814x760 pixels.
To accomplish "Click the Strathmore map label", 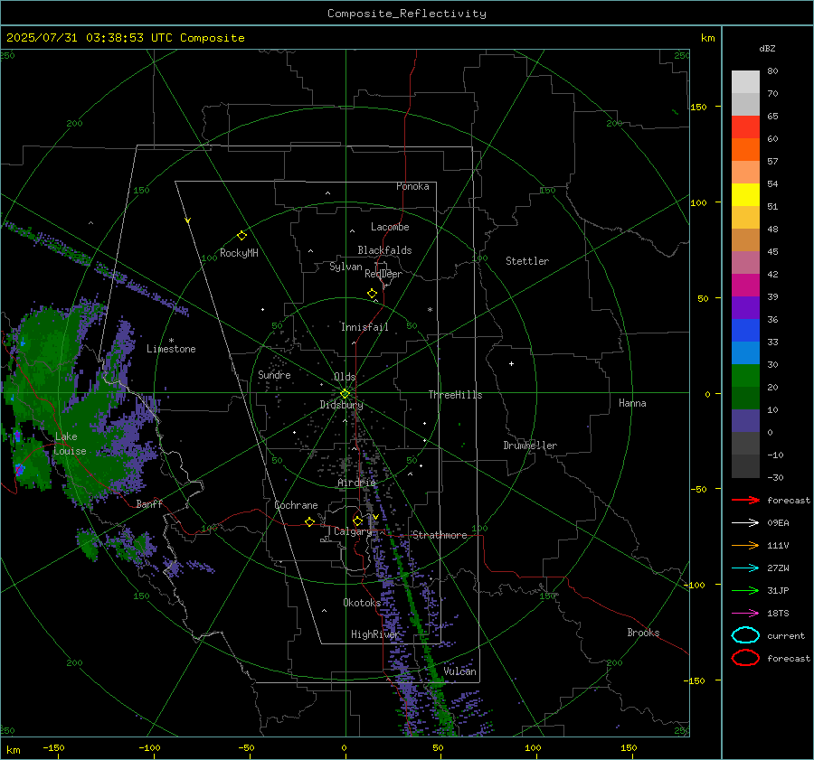I will coord(440,535).
